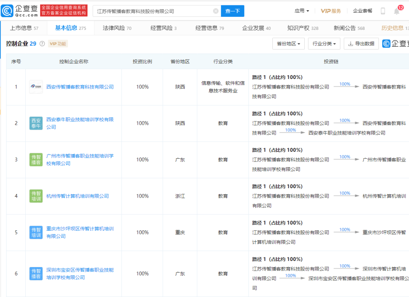
Task: Click the blue 传智培训 avatar in row 5
Action: pos(36,232)
